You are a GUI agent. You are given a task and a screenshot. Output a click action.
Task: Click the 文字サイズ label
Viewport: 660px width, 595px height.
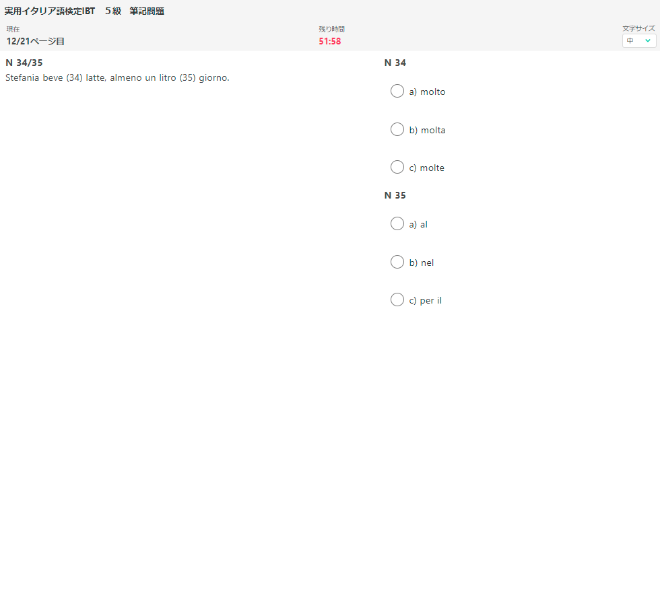pos(638,29)
